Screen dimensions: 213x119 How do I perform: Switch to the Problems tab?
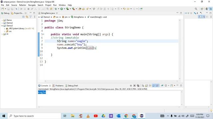(x=58, y=86)
